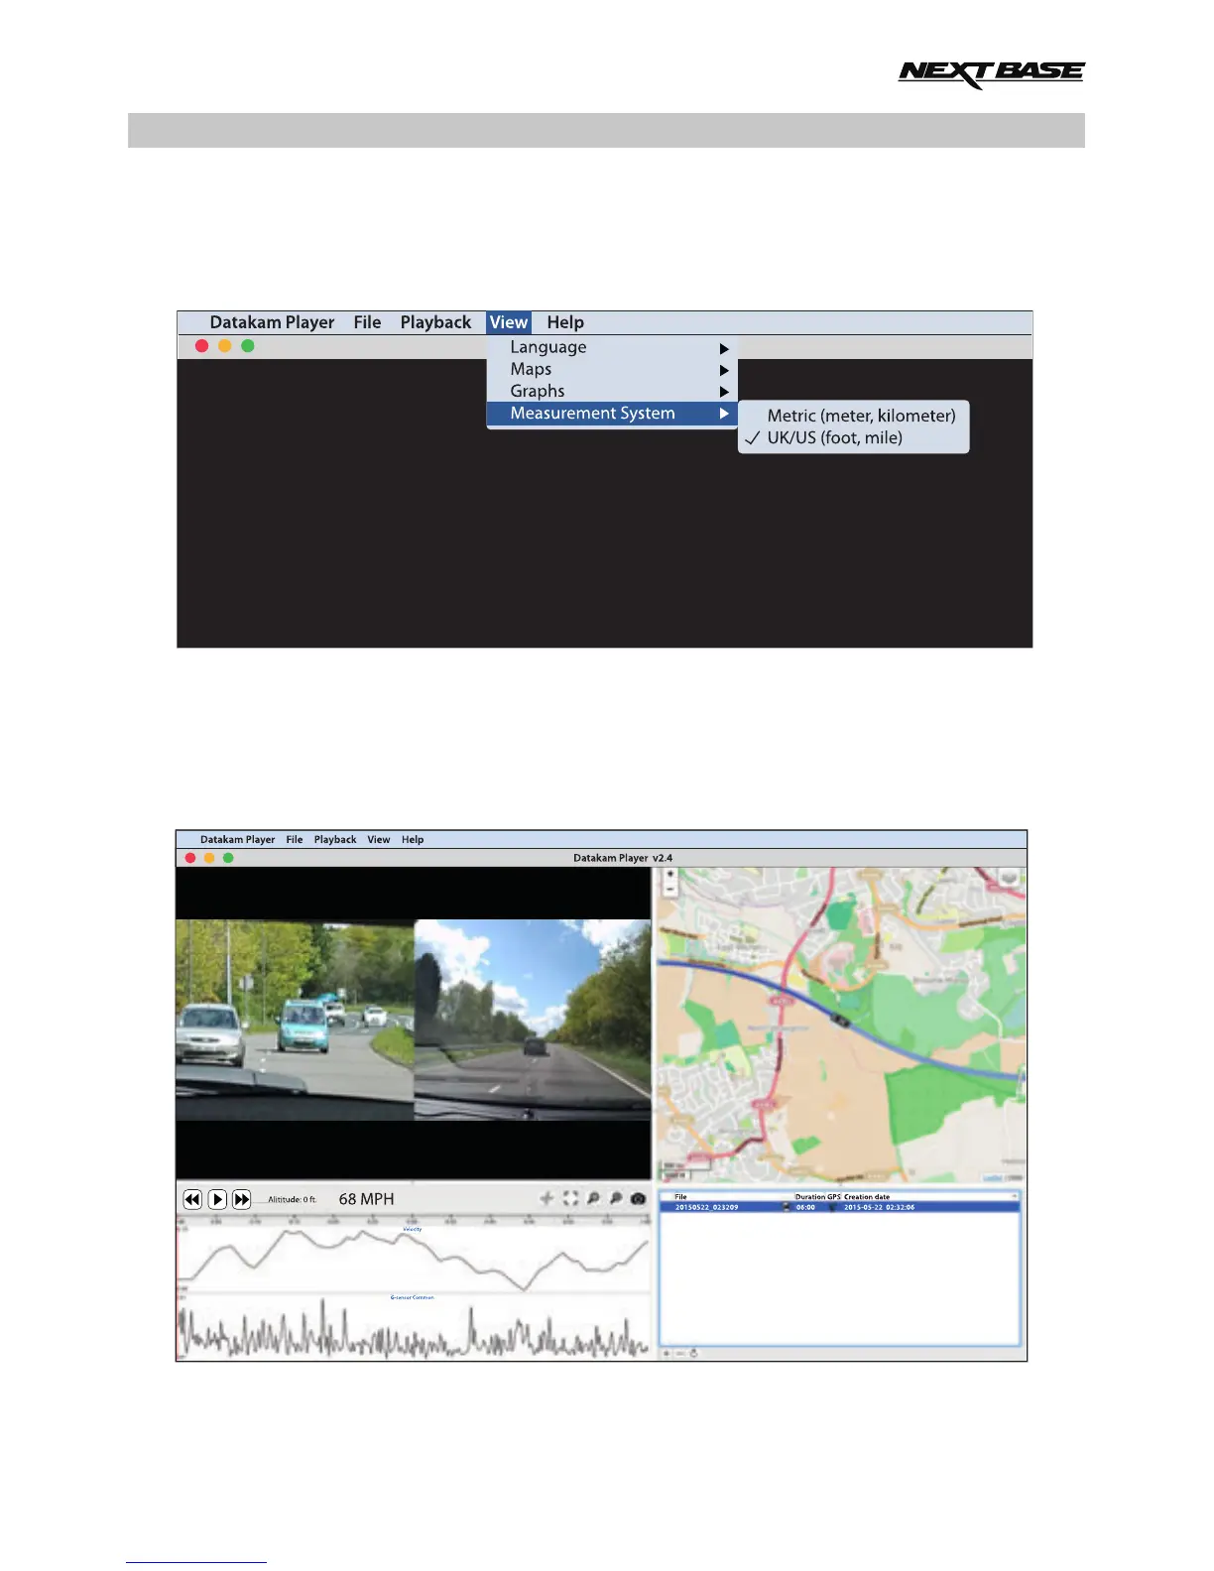Image resolution: width=1214 pixels, height=1571 pixels.
Task: Click the video showing the teal van
Action: [x=295, y=1020]
